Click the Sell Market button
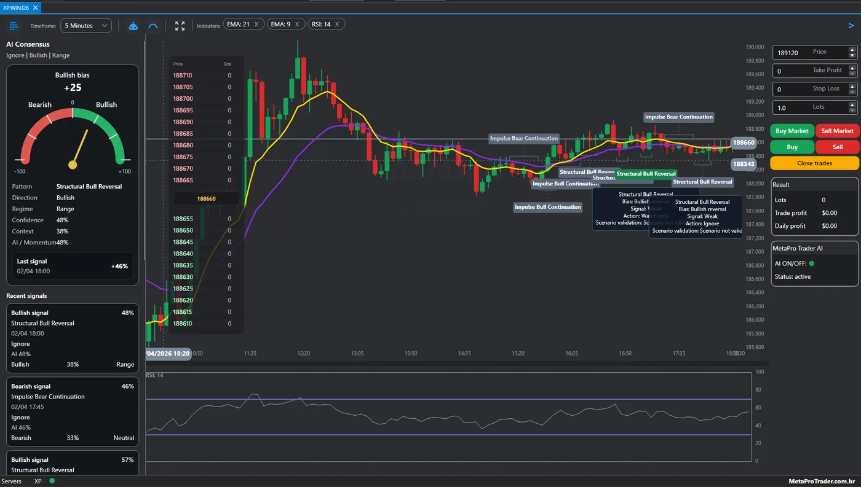The height and width of the screenshot is (487, 861). pos(837,131)
